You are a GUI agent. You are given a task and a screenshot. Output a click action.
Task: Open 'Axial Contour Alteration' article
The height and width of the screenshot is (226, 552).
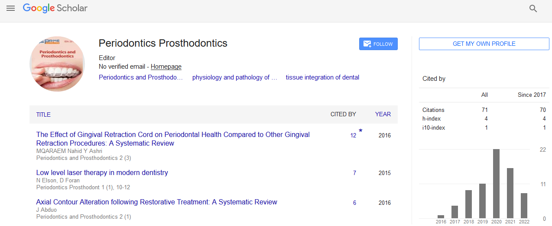click(x=156, y=202)
